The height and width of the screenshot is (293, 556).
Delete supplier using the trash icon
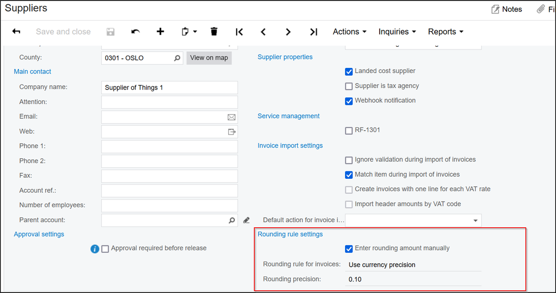pyautogui.click(x=214, y=32)
